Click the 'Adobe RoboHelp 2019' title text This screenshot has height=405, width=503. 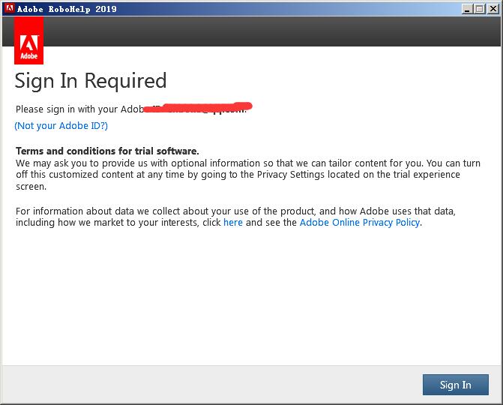(67, 9)
